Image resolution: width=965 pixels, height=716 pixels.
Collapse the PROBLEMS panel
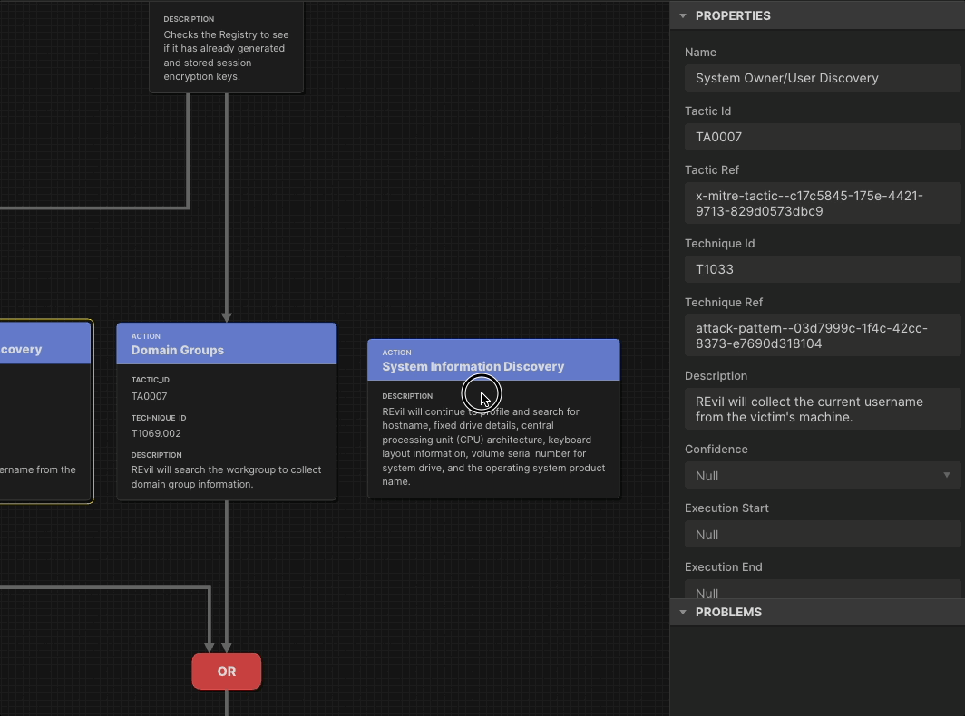coord(683,612)
